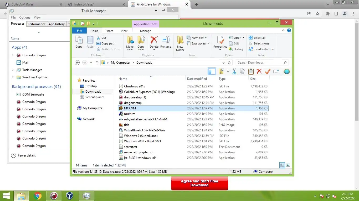Click the two-pages copy icon in lower toolbar

pos(243,71)
